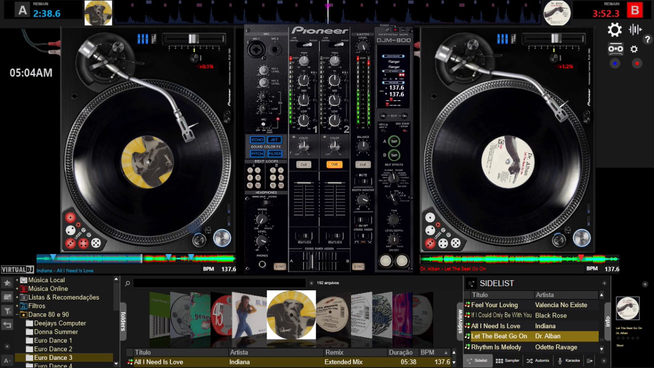The height and width of the screenshot is (368, 654).
Task: Click the blue dot indicator button
Action: point(615,63)
